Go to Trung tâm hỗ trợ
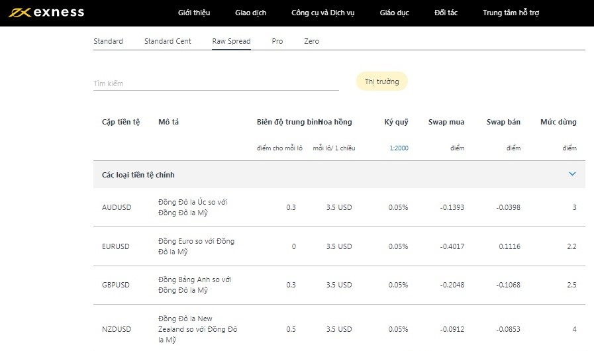The height and width of the screenshot is (351, 594). 511,13
